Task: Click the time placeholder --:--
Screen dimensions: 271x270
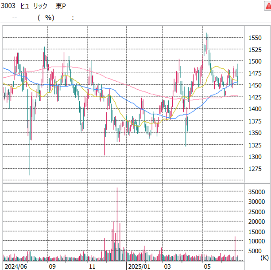Action: [x=73, y=18]
